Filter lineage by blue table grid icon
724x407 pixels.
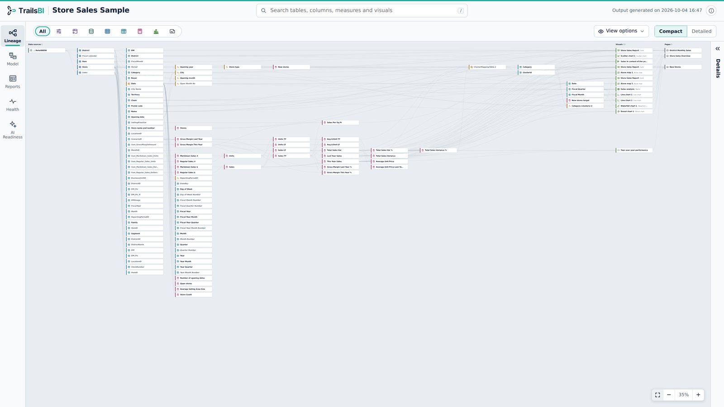tap(107, 31)
